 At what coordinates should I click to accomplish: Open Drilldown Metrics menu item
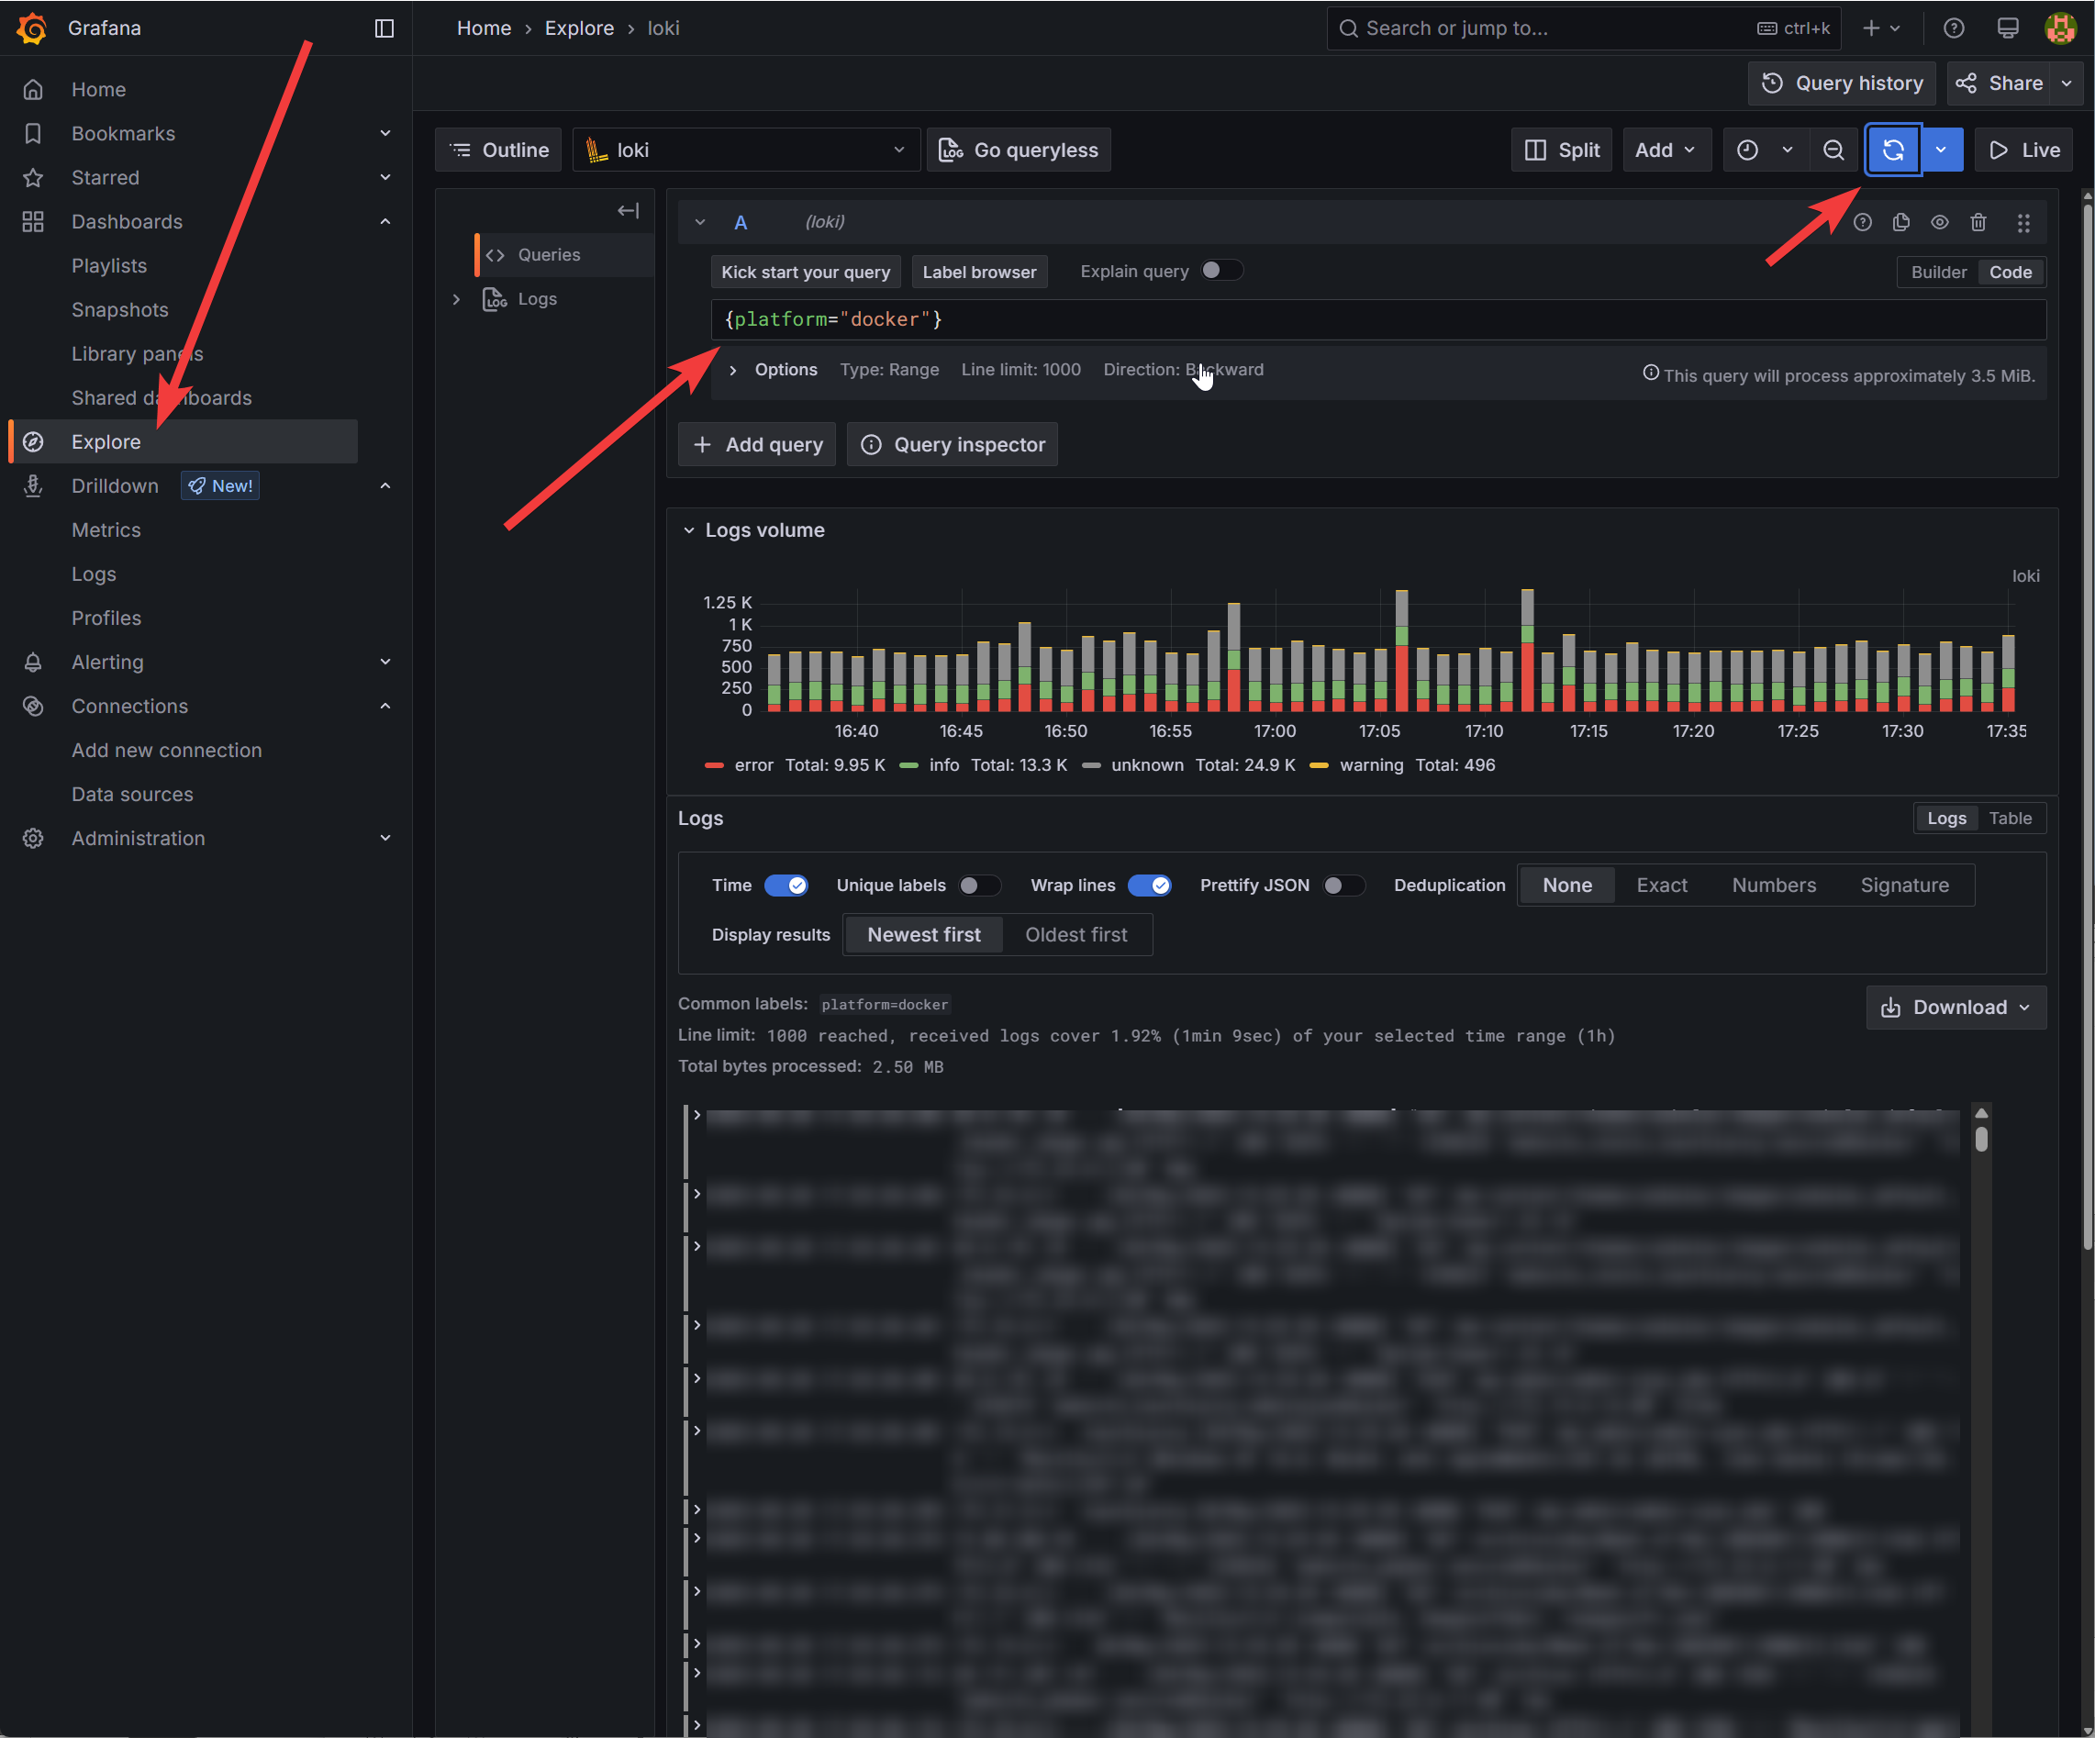106,529
